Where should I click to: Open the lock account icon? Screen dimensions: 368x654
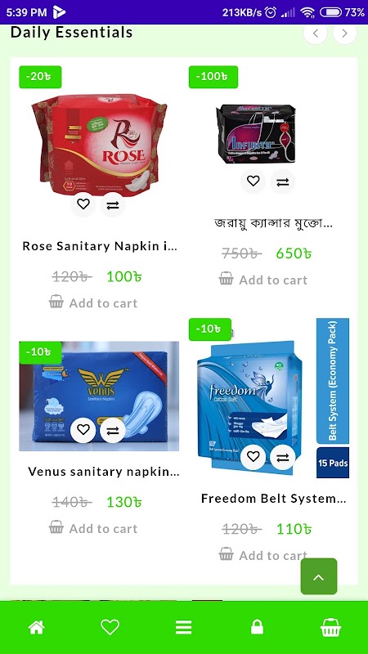(257, 627)
